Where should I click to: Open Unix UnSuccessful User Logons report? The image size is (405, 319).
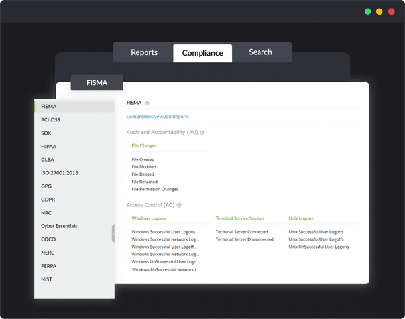coord(319,247)
